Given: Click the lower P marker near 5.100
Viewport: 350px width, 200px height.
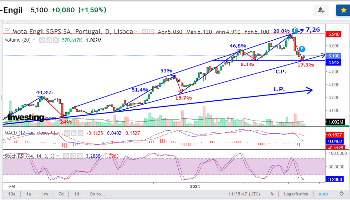Looking at the screenshot, I should coord(302,49).
